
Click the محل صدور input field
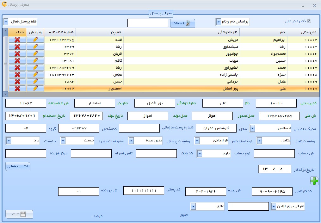[212, 116]
